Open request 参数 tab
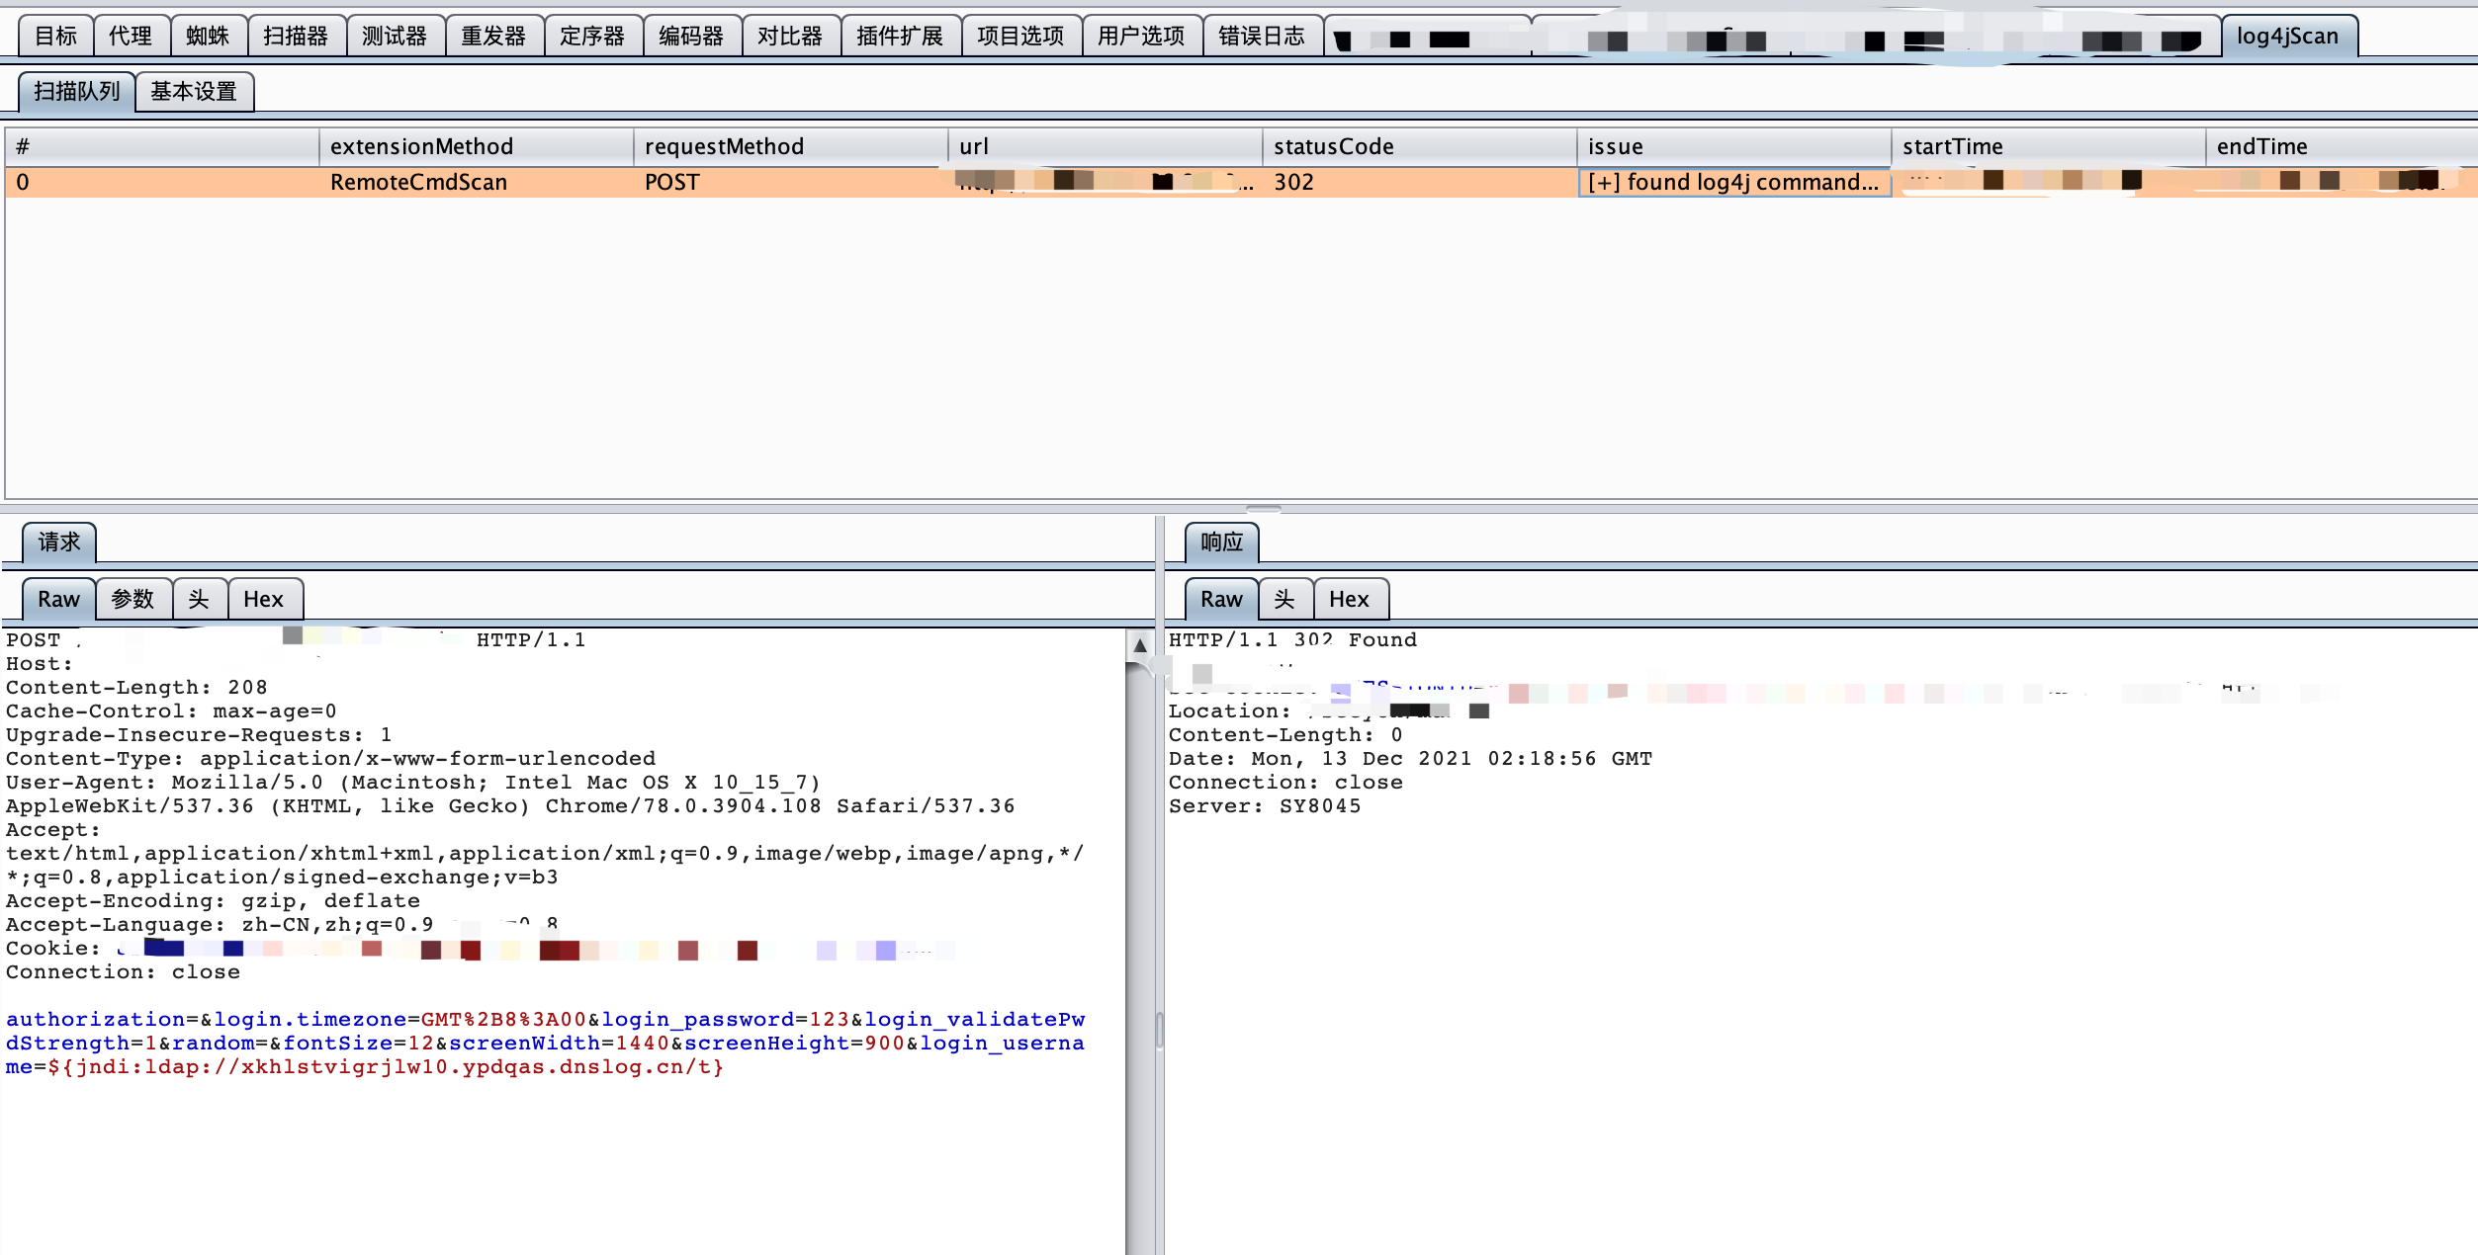 point(133,600)
